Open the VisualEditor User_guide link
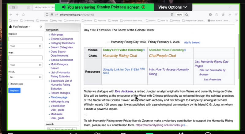245x134 pixels. (x=58, y=108)
